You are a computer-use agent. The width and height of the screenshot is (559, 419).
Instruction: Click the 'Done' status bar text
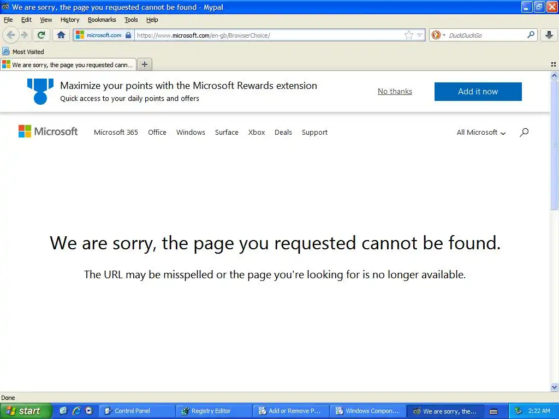[8, 398]
